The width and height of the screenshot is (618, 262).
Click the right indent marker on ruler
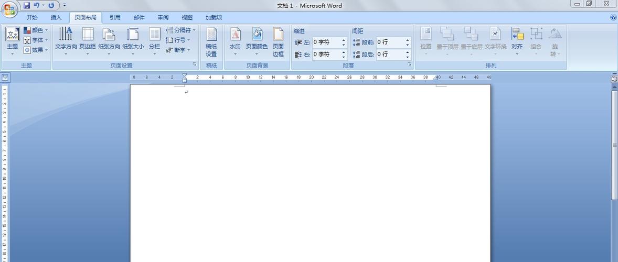[x=436, y=79]
